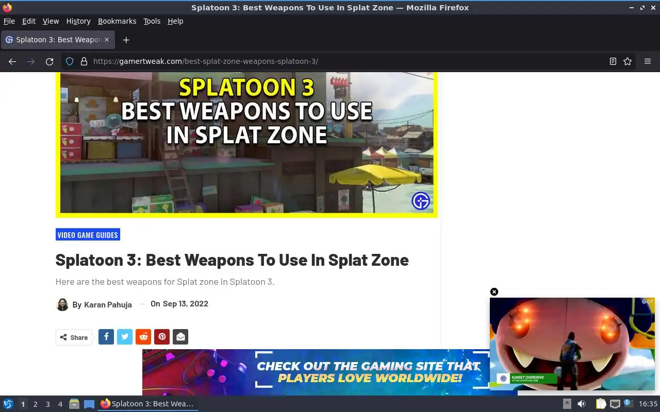Share article via email icon
This screenshot has width=660, height=412.
pyautogui.click(x=180, y=337)
